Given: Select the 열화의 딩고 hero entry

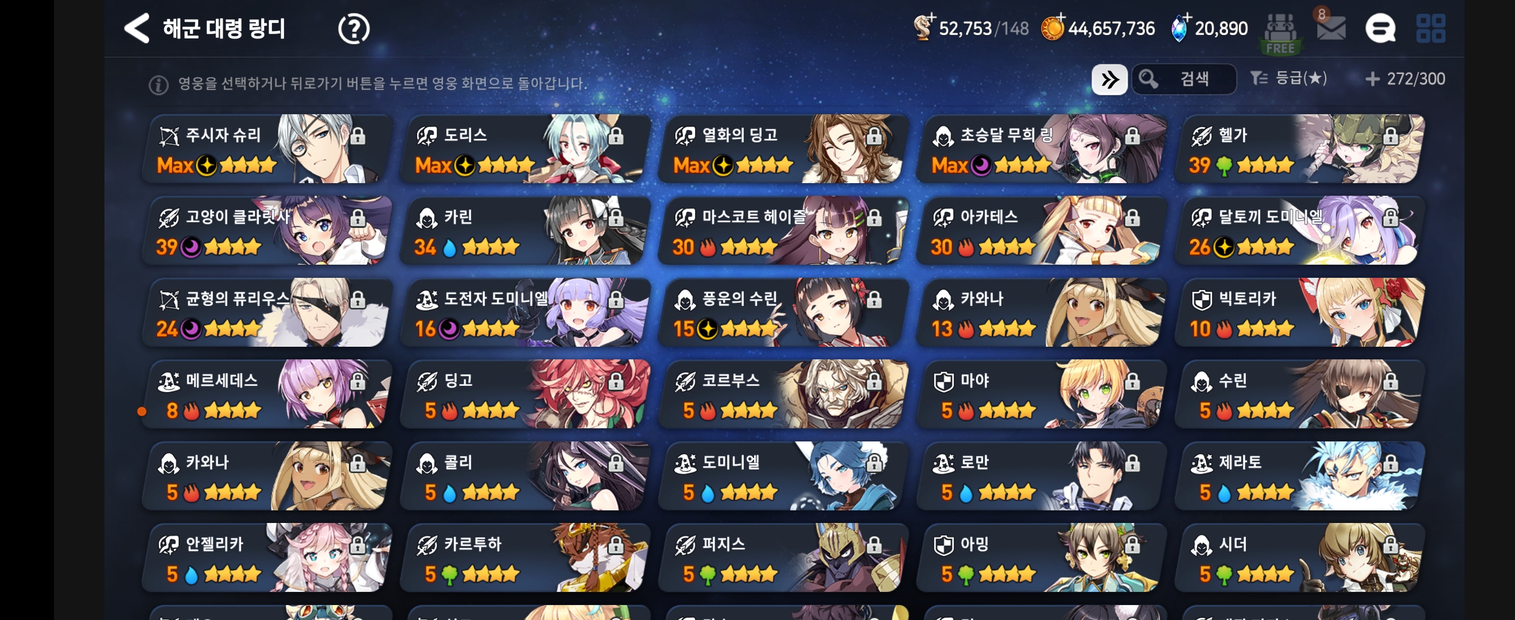Looking at the screenshot, I should (x=783, y=149).
